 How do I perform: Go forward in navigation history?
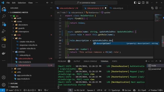pos(52,3)
